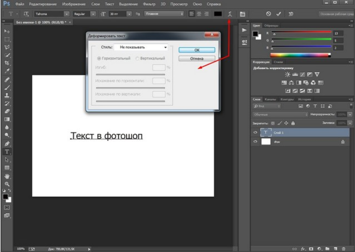Click the Warp Text icon in options bar

tap(230, 14)
